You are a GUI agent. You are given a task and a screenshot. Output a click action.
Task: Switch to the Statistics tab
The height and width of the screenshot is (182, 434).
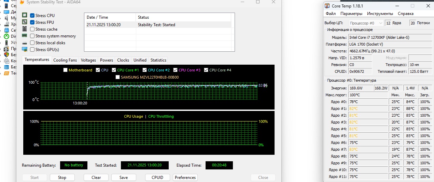coord(158,60)
